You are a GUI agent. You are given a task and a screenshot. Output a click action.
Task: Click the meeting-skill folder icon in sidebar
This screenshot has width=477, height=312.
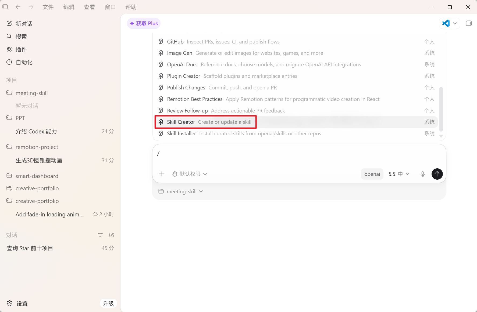click(x=9, y=93)
